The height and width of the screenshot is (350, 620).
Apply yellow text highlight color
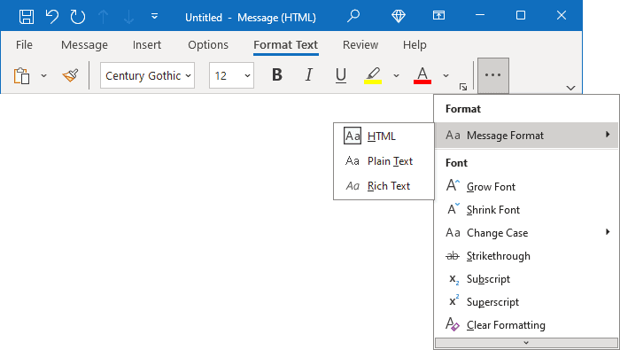373,75
